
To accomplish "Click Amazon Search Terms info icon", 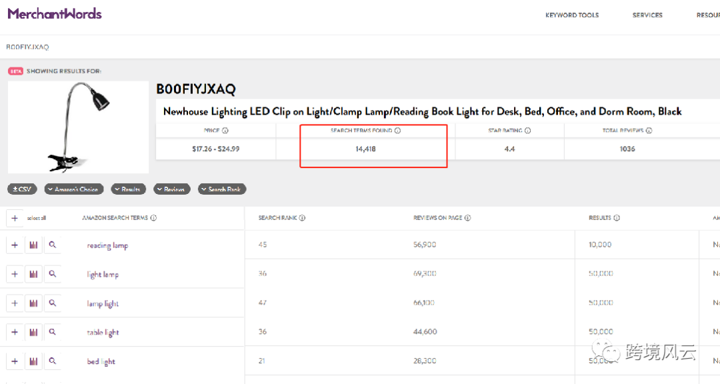I will (x=153, y=218).
